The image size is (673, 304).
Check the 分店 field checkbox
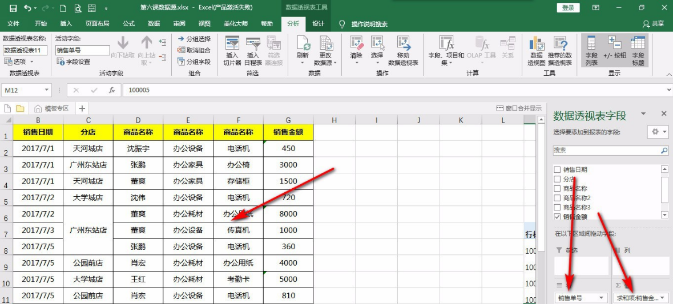(x=557, y=179)
